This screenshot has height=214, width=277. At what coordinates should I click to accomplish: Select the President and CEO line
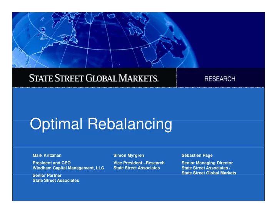[52, 163]
